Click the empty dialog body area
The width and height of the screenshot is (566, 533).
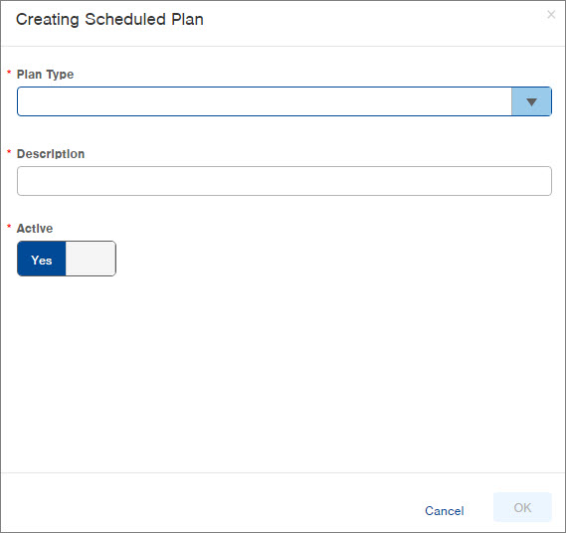283,374
